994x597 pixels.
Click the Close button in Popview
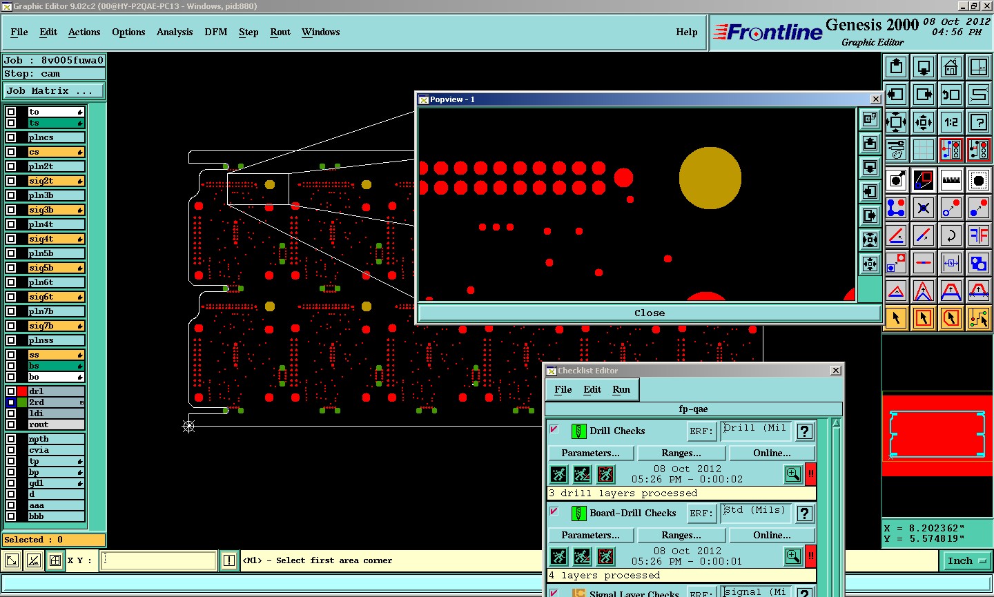click(650, 313)
